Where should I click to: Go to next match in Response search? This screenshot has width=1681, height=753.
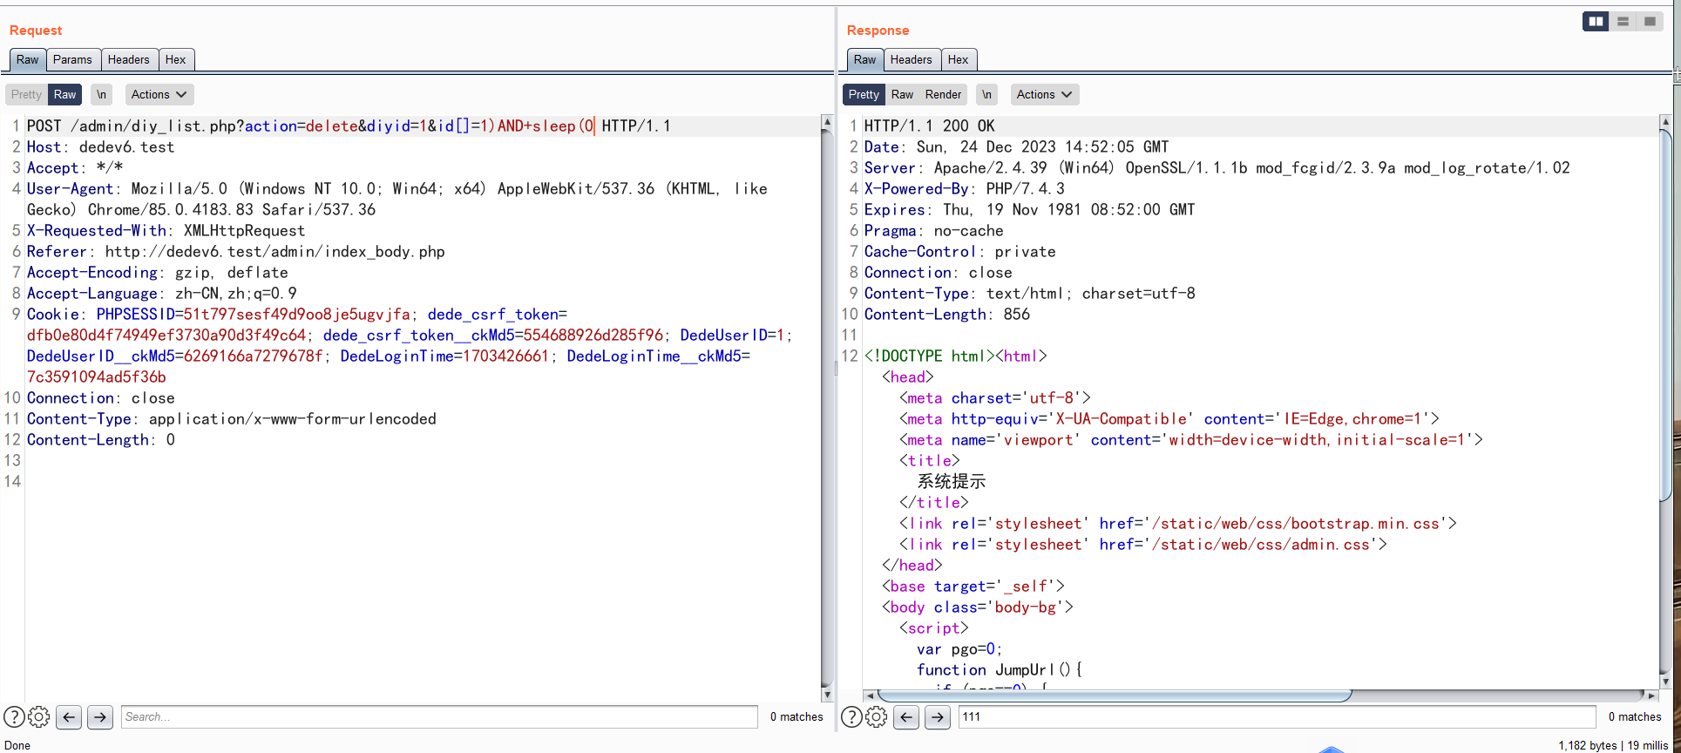(x=938, y=717)
